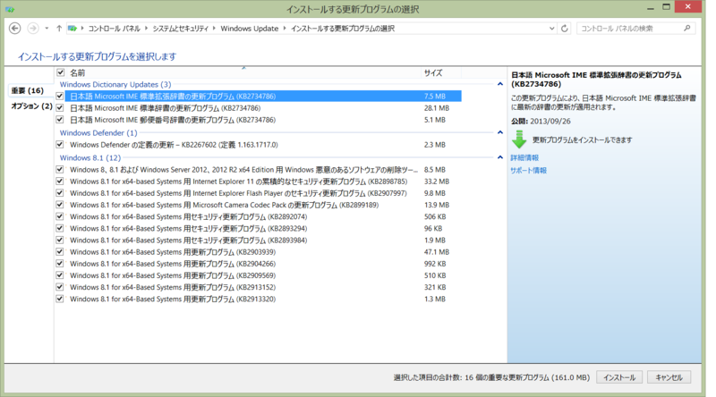Click the forward navigation arrow
716x397 pixels.
[33, 29]
